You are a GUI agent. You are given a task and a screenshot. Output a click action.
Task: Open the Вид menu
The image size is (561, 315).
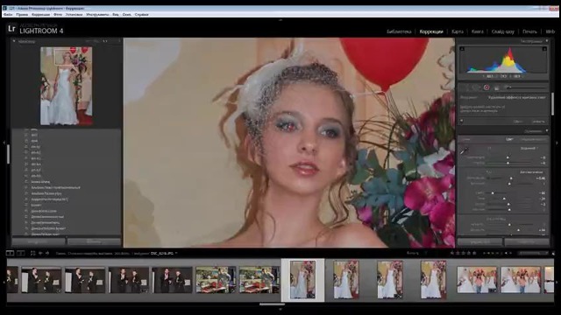pyautogui.click(x=116, y=15)
